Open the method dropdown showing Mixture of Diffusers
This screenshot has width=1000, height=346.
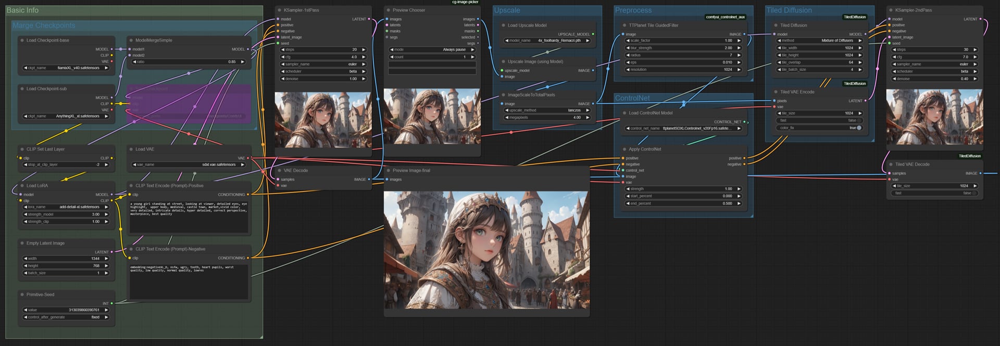[819, 40]
